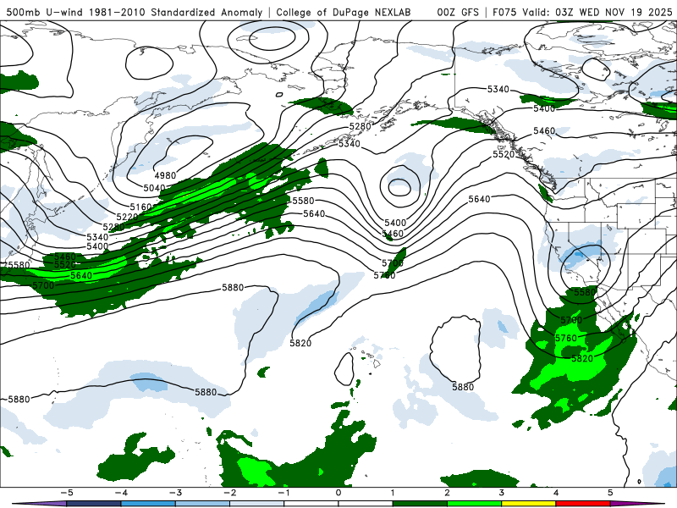Select the white colorbar segment between −1 and 0
677x508 pixels.
[311, 504]
